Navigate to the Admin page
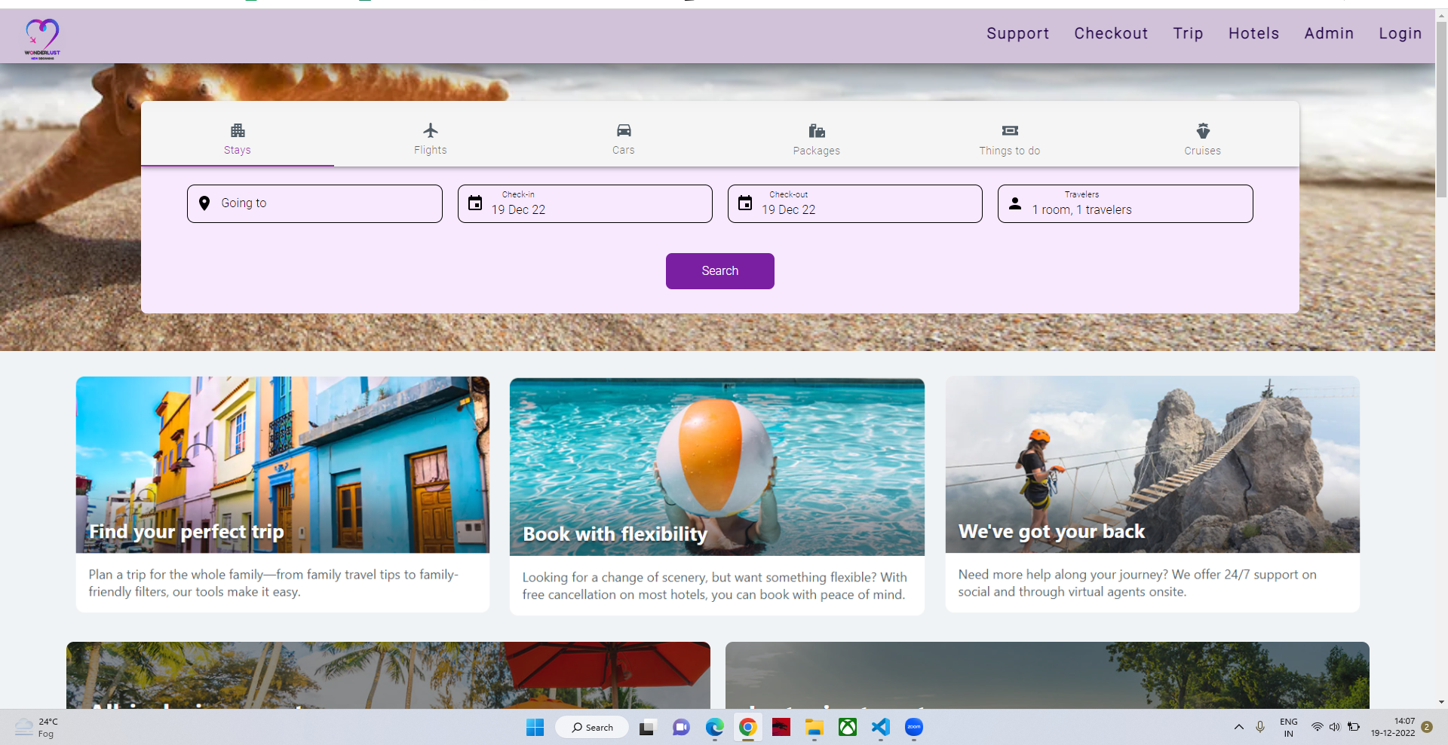This screenshot has height=745, width=1448. coord(1329,33)
